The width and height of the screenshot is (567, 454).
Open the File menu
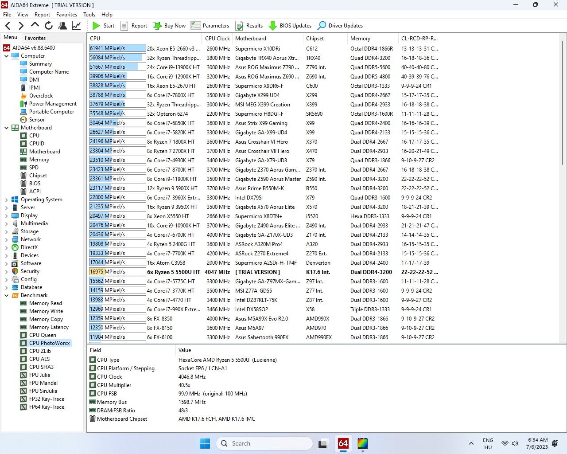tap(7, 14)
